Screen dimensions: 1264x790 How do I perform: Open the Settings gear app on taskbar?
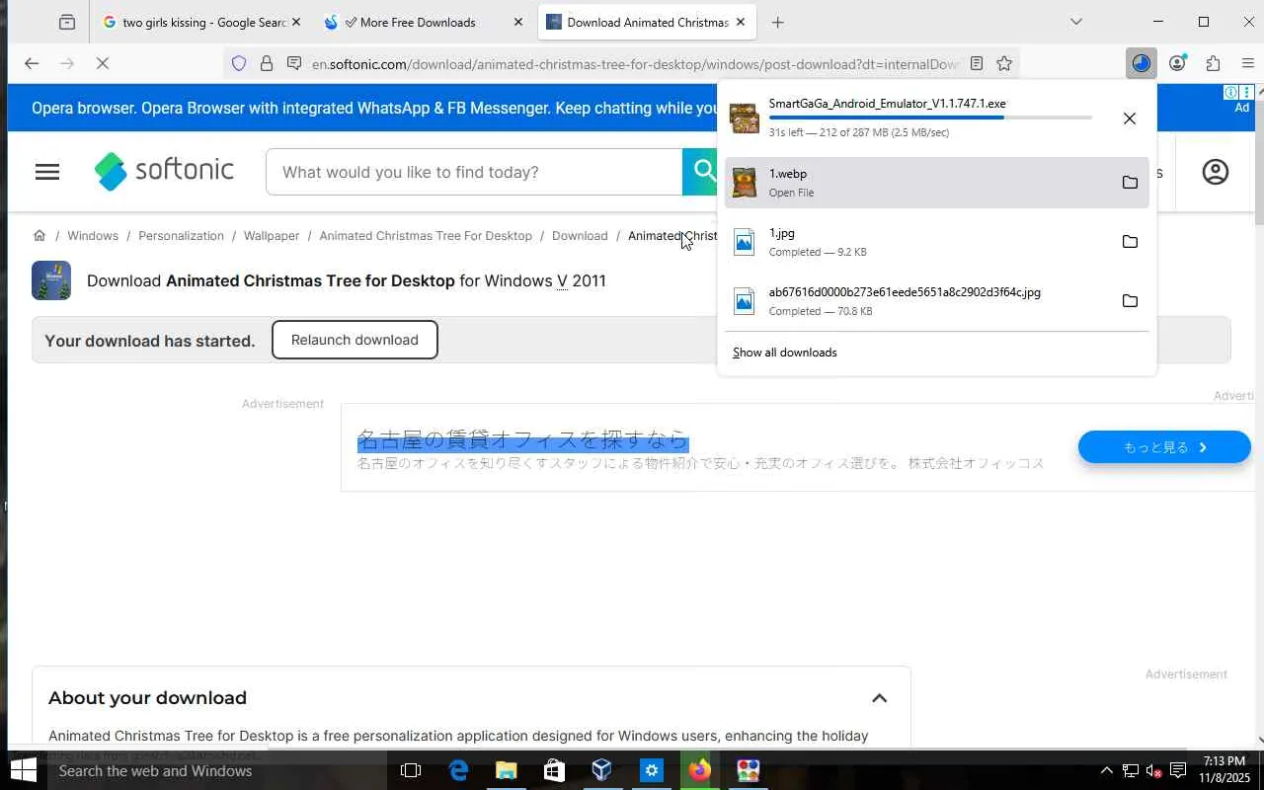click(x=652, y=770)
